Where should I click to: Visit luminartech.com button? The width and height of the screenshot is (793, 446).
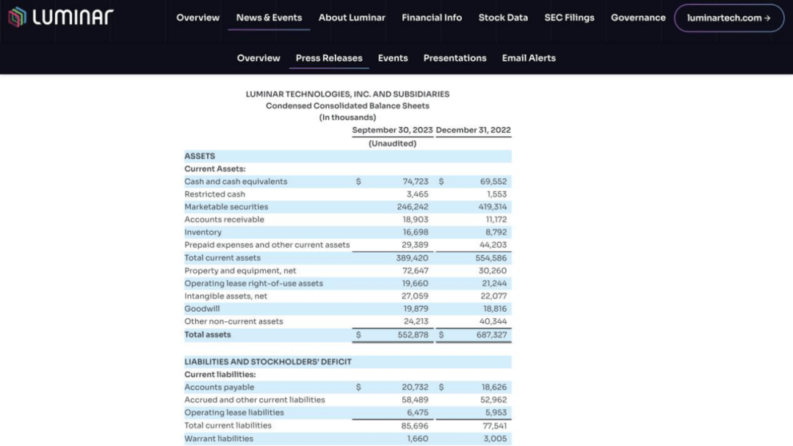729,18
